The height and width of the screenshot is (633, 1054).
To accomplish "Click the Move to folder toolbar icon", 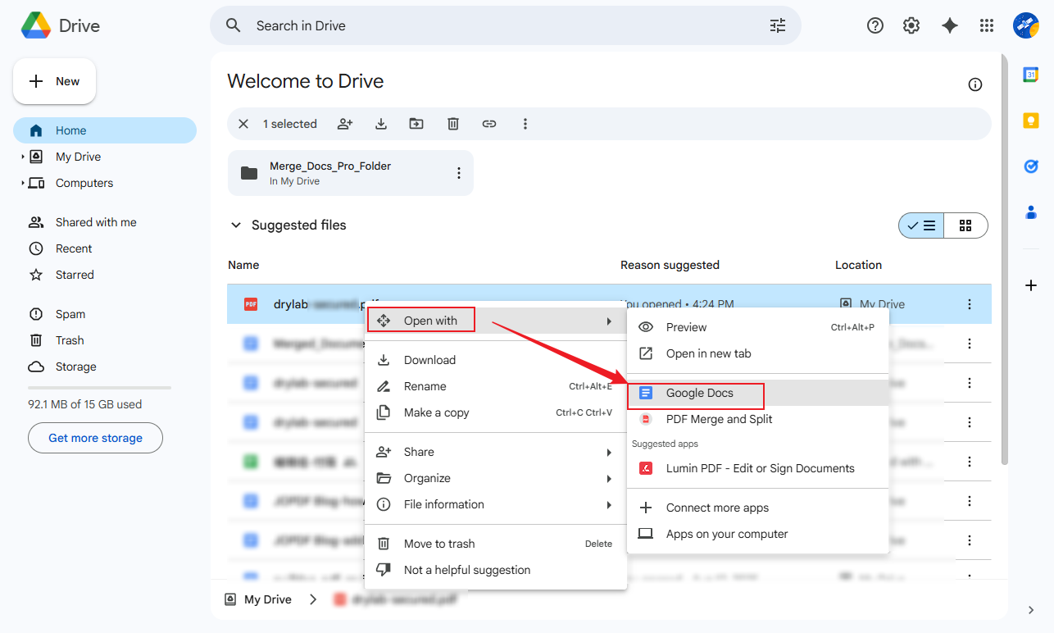I will [x=416, y=124].
